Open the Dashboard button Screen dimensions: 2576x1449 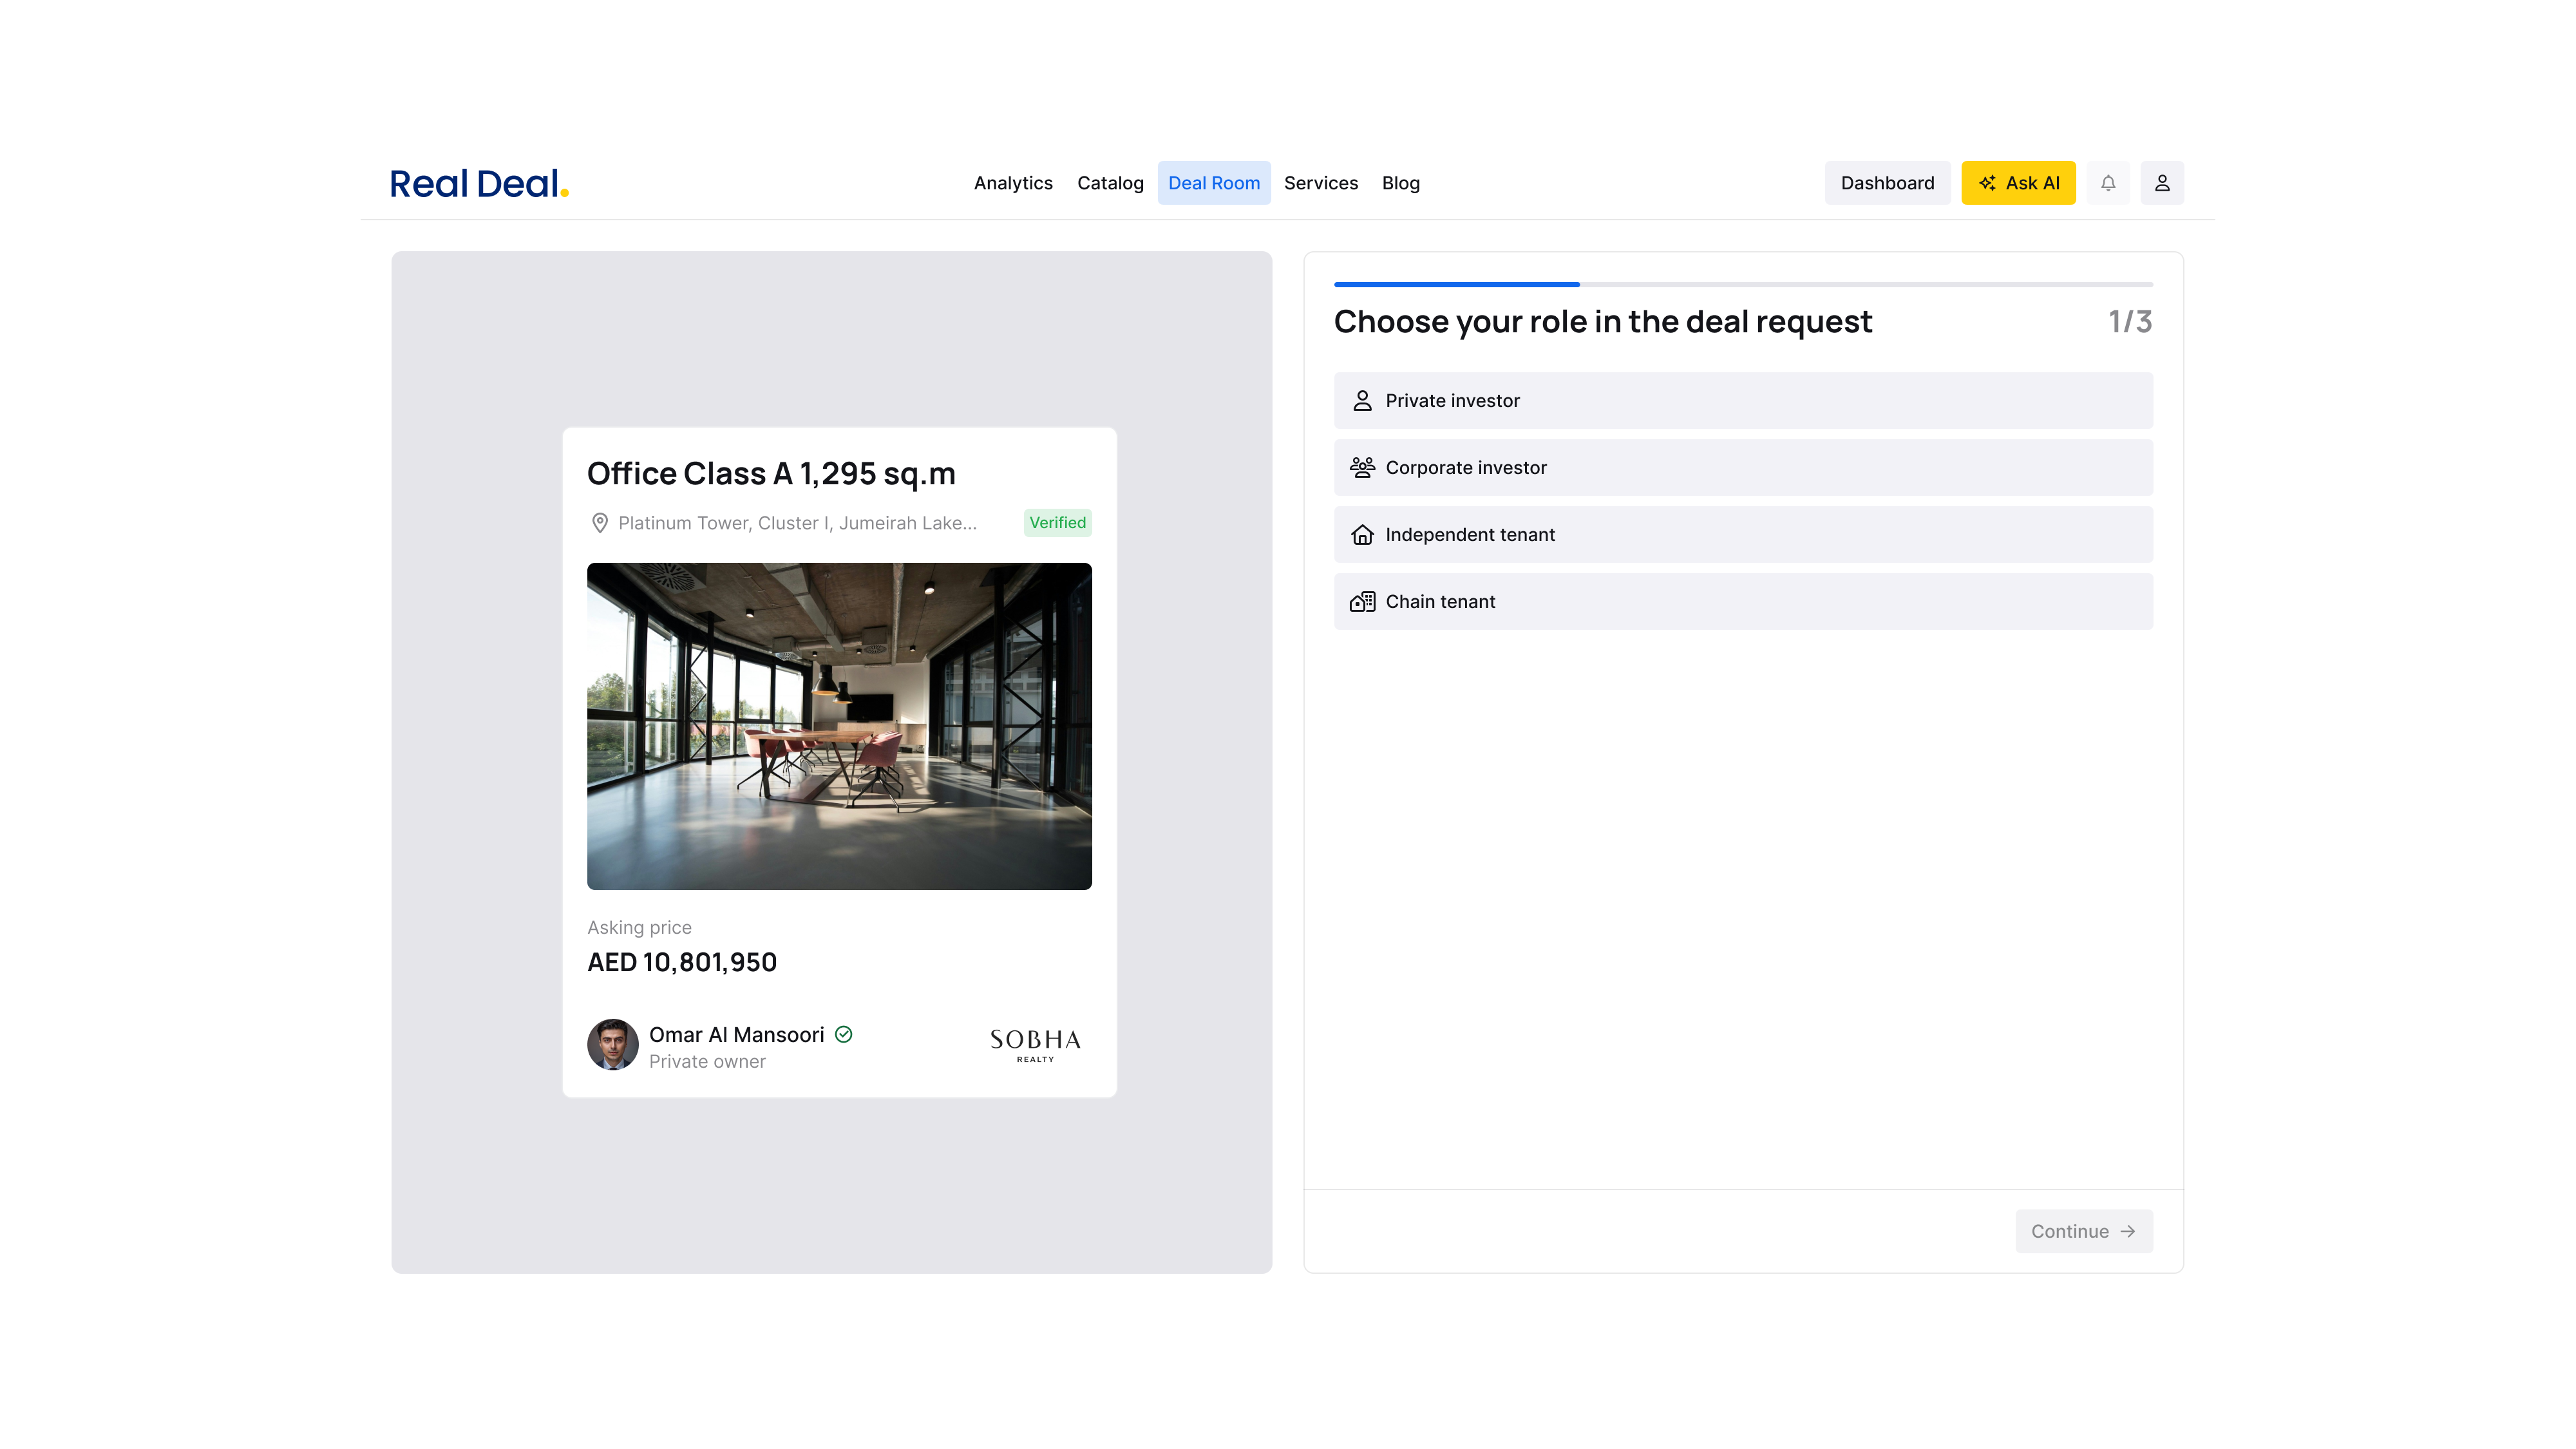(x=1887, y=183)
